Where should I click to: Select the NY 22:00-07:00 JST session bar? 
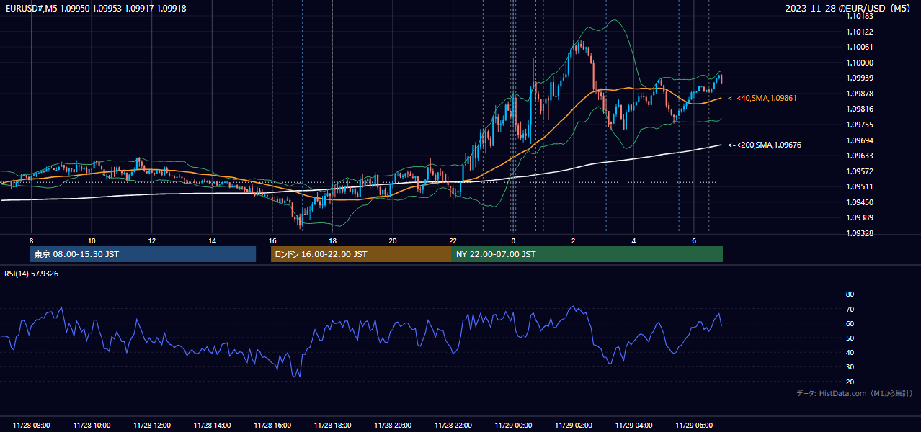(x=587, y=254)
